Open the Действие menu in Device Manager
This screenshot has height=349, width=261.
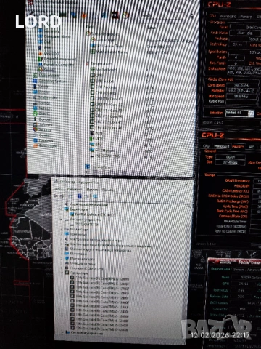[75, 190]
